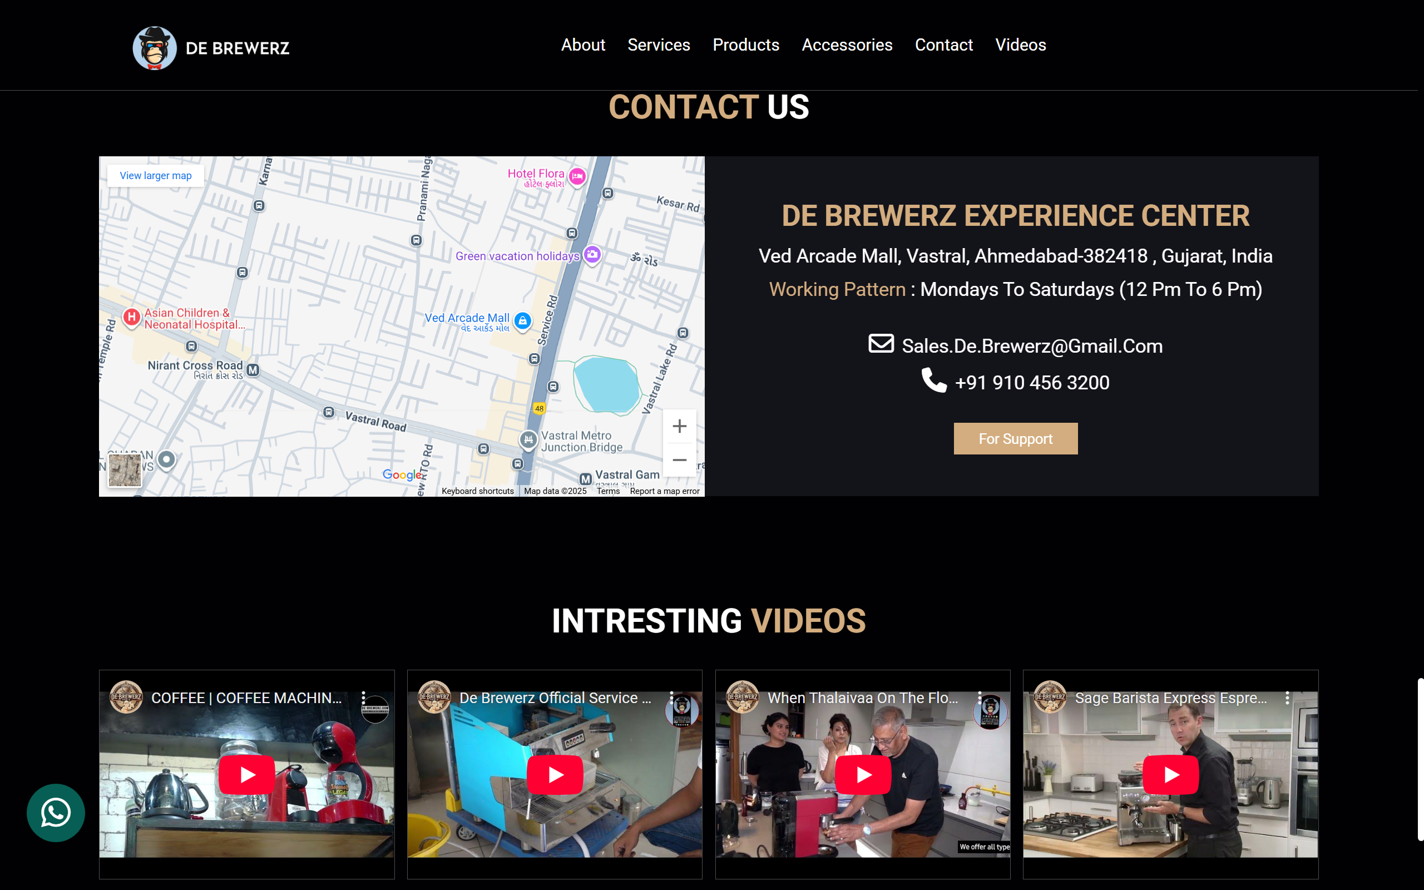Zoom in on the map

[x=680, y=426]
